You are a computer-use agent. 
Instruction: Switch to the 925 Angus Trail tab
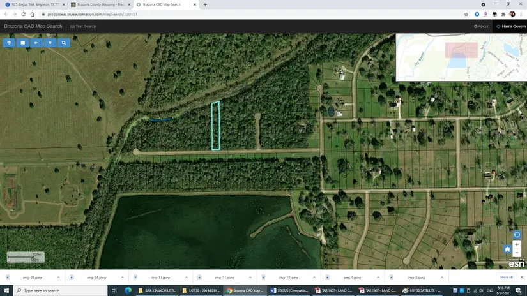[x=34, y=4]
